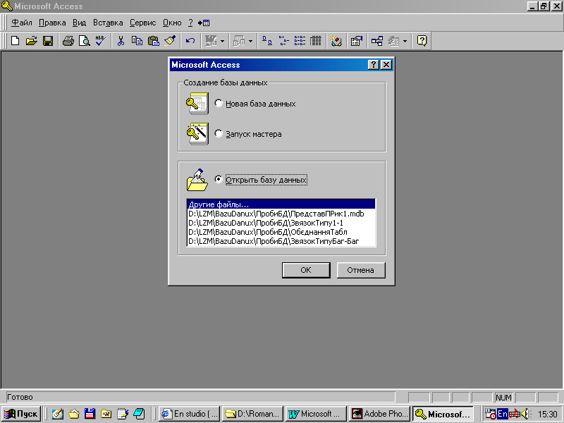Select the Format Painter brush icon
Screen dimensions: 564x423
[170, 41]
